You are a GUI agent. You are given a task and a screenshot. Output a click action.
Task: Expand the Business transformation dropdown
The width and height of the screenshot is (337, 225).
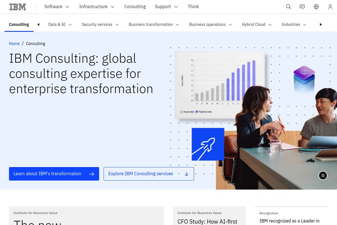(x=154, y=24)
